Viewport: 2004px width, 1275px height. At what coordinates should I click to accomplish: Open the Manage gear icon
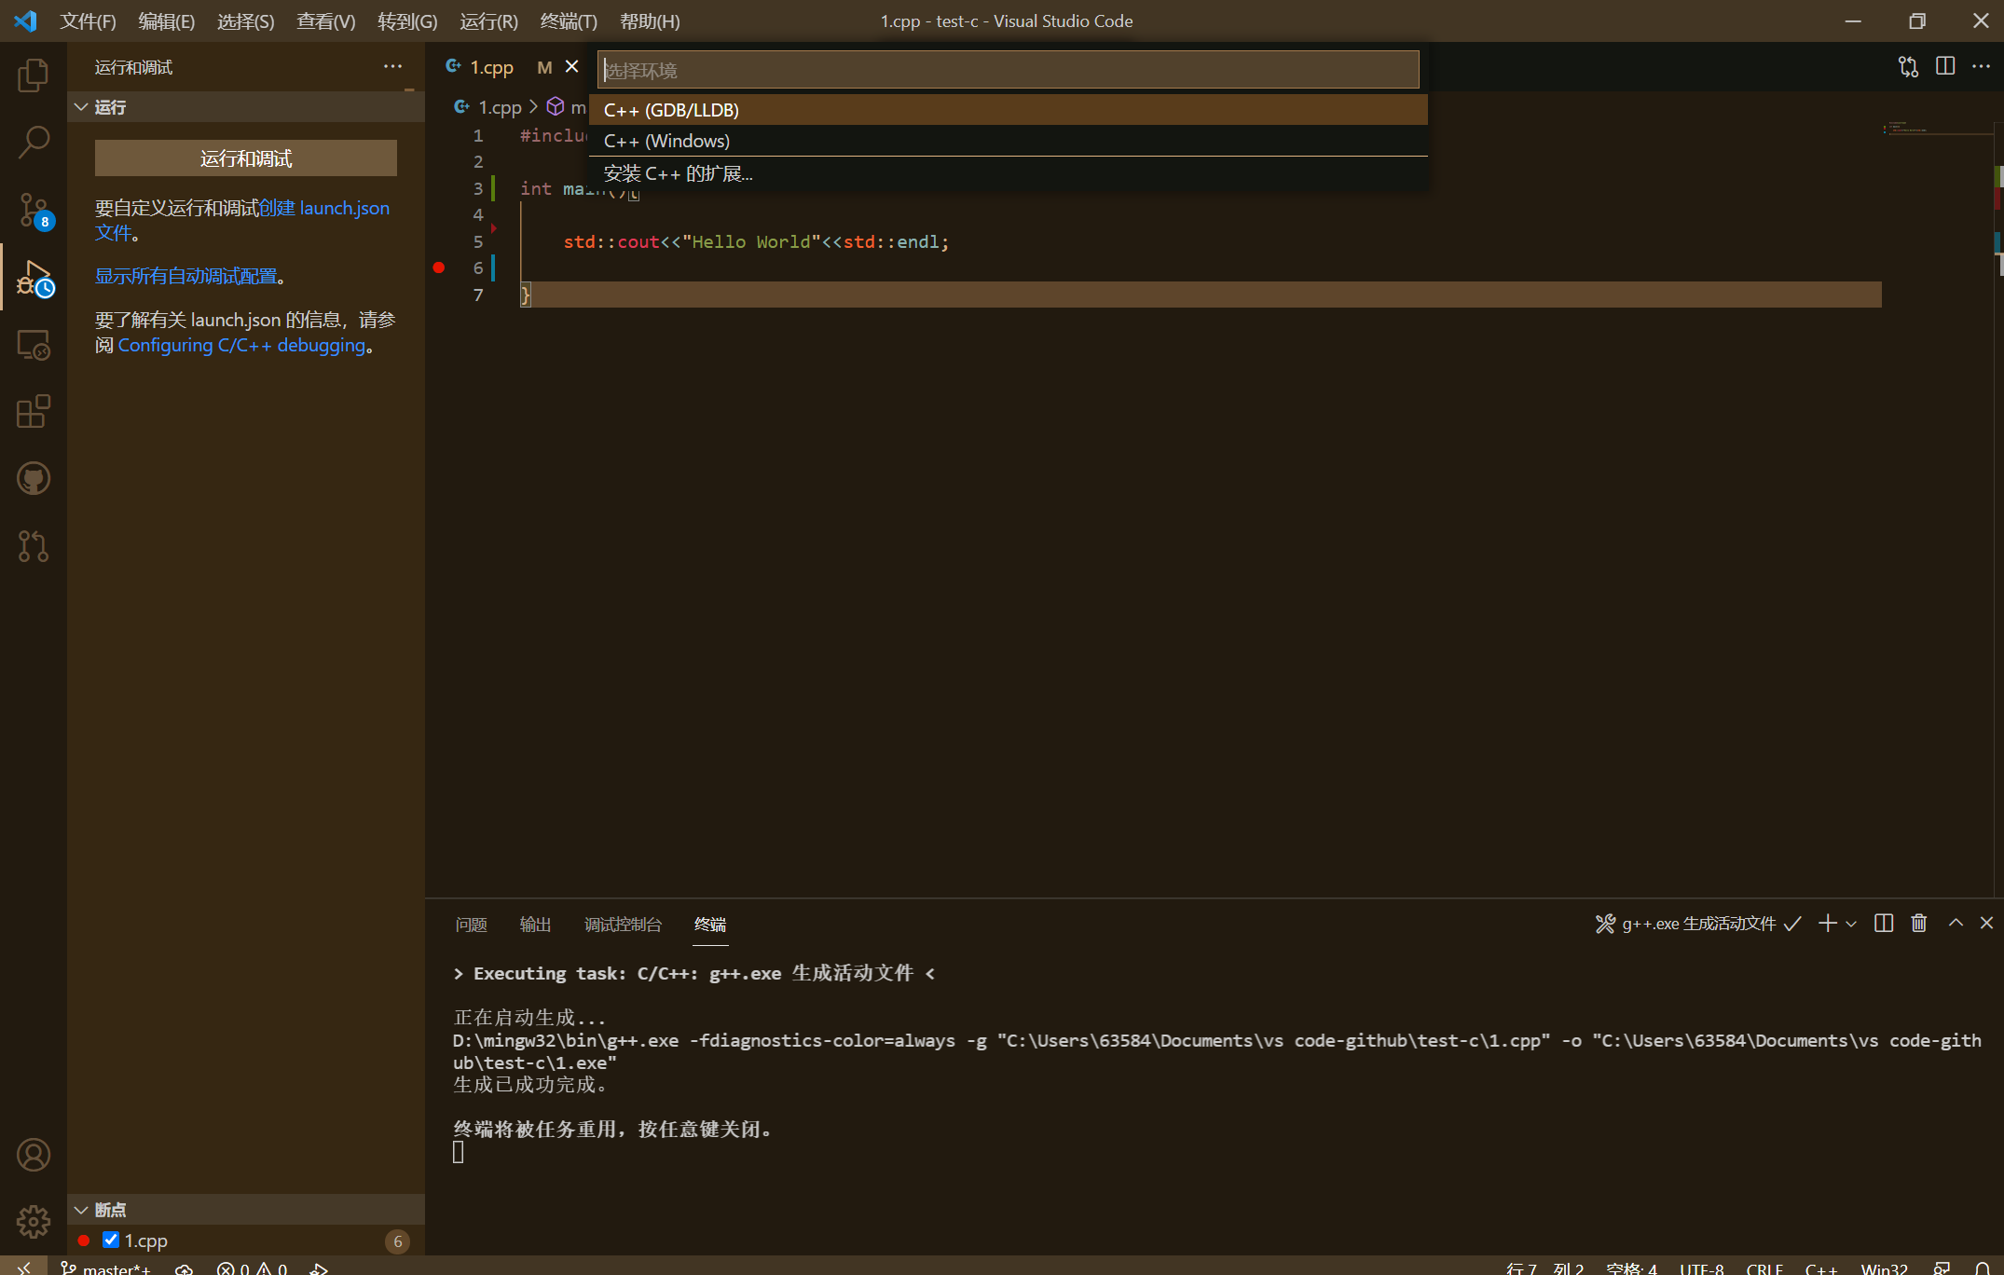point(34,1220)
